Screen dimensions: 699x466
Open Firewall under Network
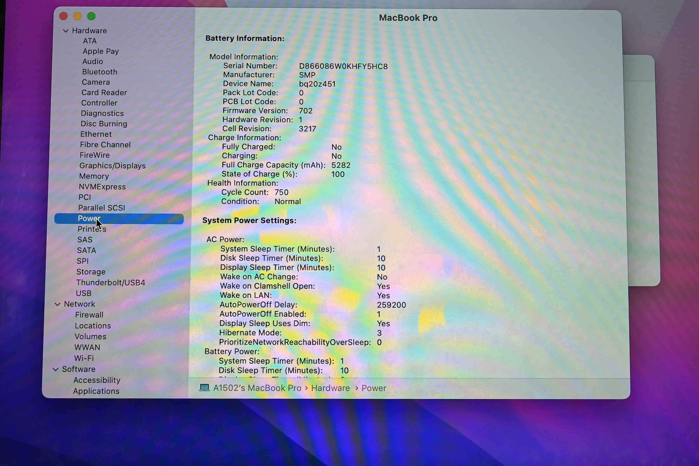[x=89, y=315]
